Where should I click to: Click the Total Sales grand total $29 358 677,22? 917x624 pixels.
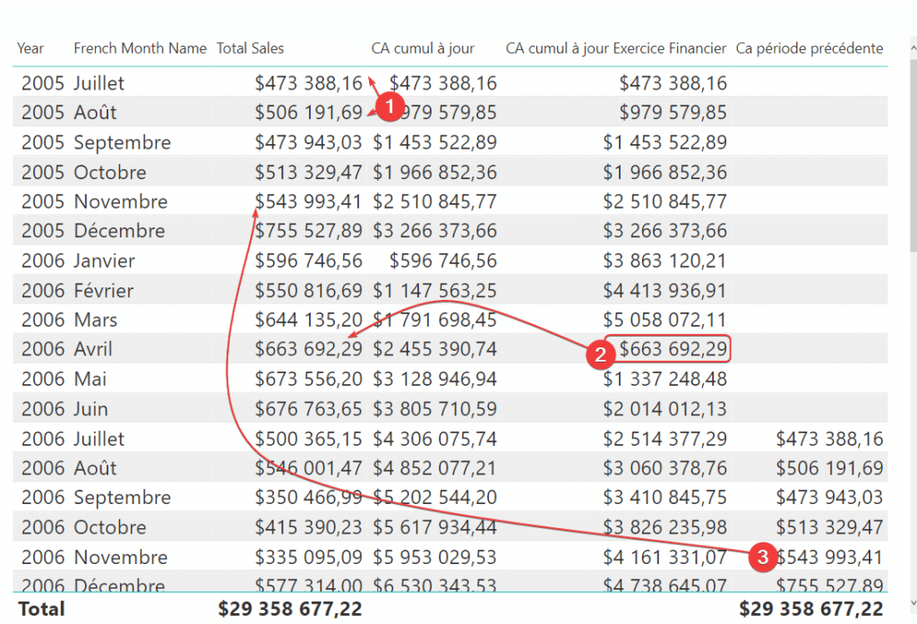point(290,609)
